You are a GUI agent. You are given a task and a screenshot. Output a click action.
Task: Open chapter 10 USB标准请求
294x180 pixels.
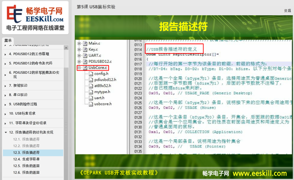(22, 114)
